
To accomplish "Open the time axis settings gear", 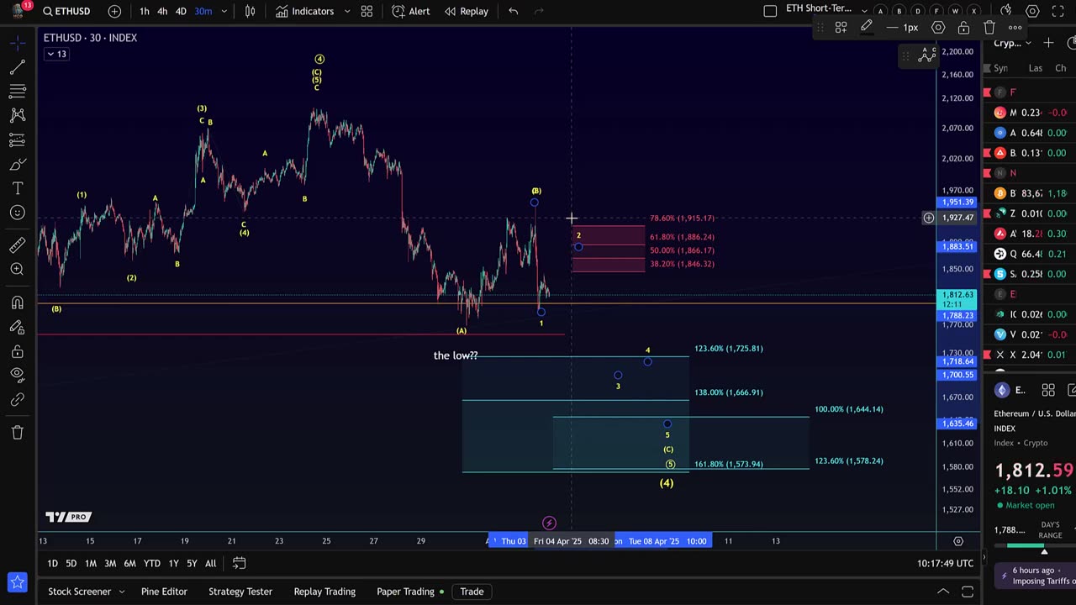I will [957, 541].
